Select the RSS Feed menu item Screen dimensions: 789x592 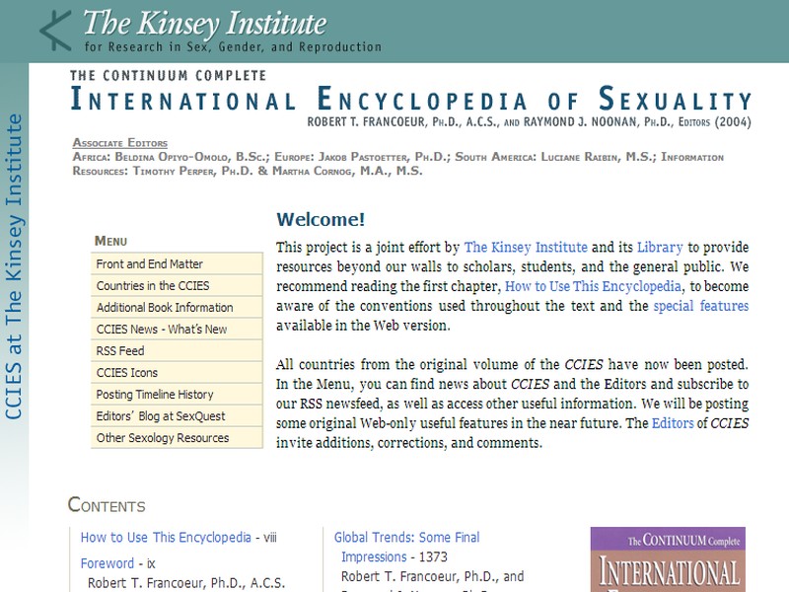coord(177,350)
